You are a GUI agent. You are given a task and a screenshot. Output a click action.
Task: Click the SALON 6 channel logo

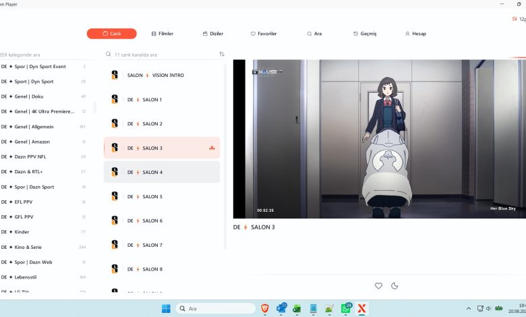pos(115,221)
